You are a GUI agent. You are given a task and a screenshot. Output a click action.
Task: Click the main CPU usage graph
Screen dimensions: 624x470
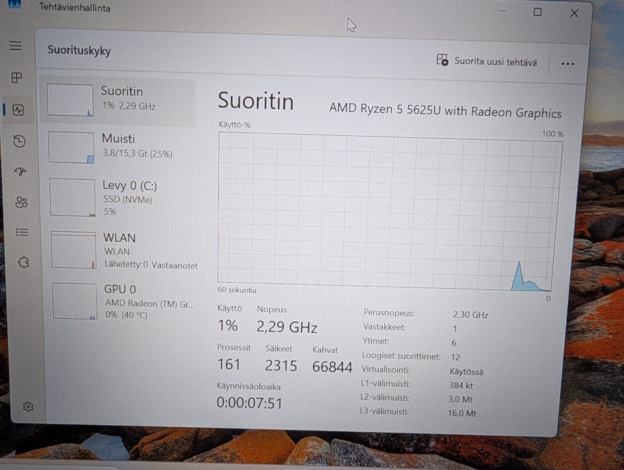point(389,213)
